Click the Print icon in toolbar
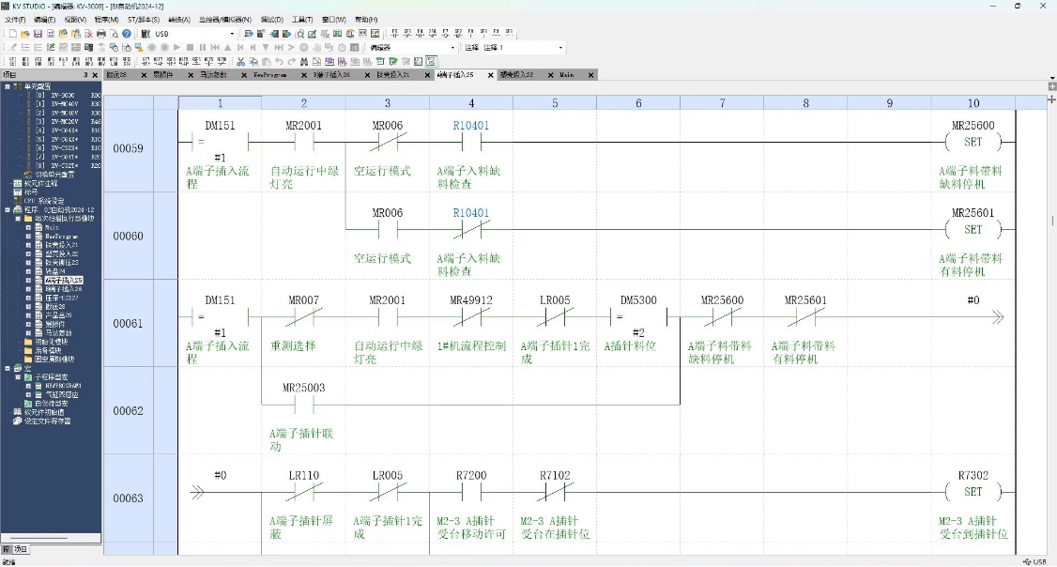This screenshot has height=567, width=1057. pyautogui.click(x=101, y=34)
